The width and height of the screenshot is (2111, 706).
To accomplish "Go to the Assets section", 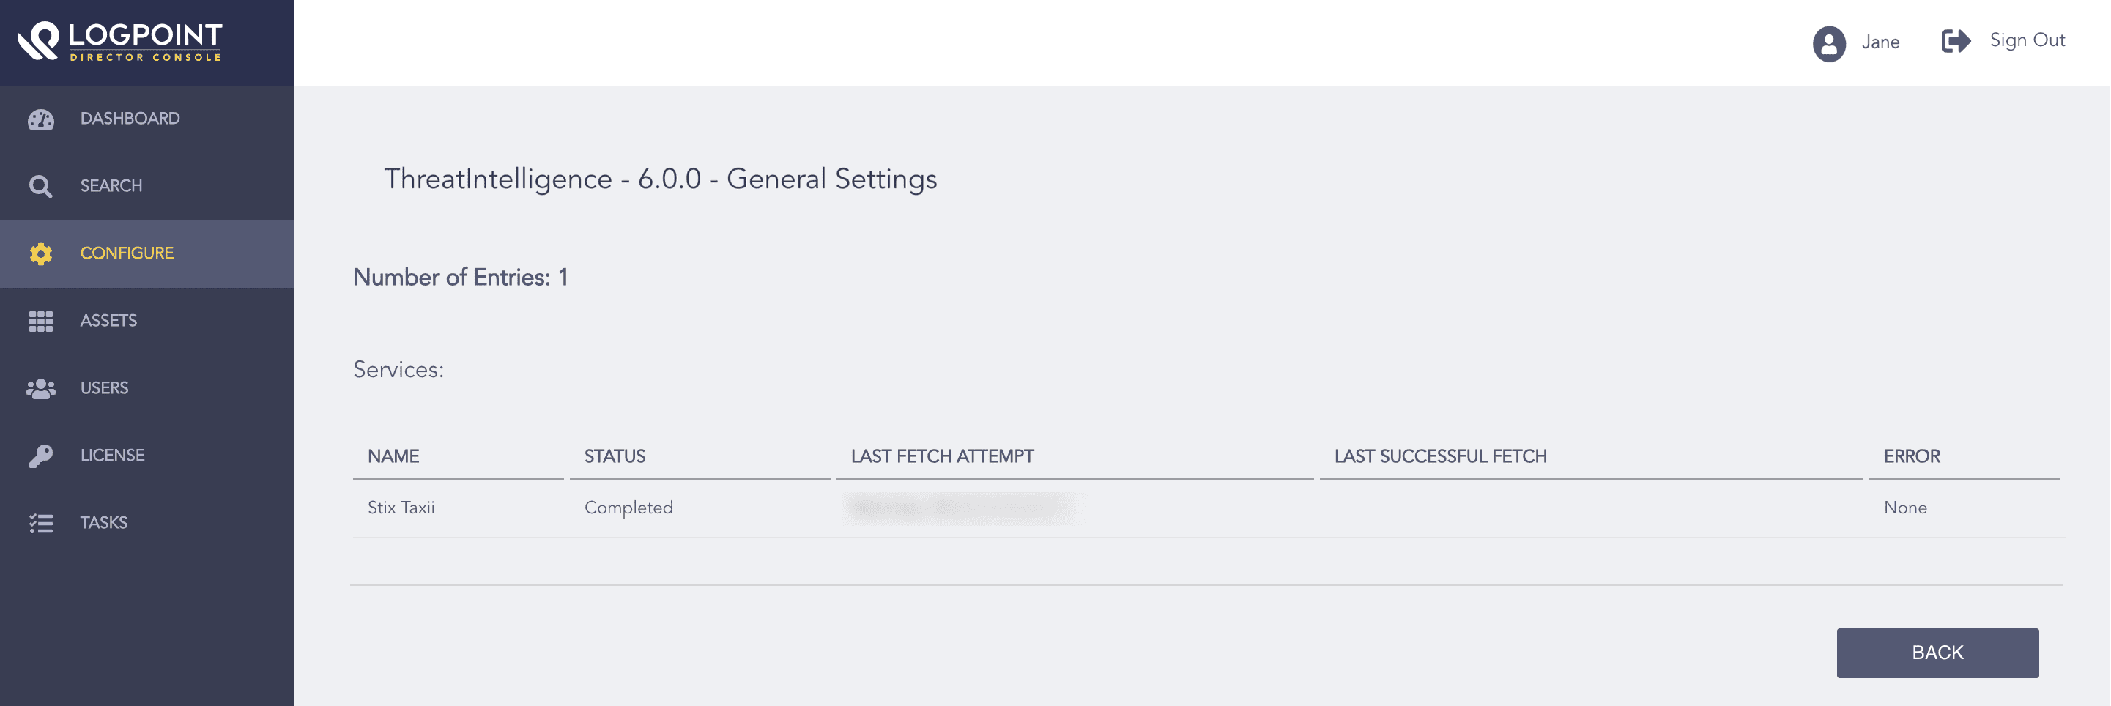I will [x=108, y=320].
